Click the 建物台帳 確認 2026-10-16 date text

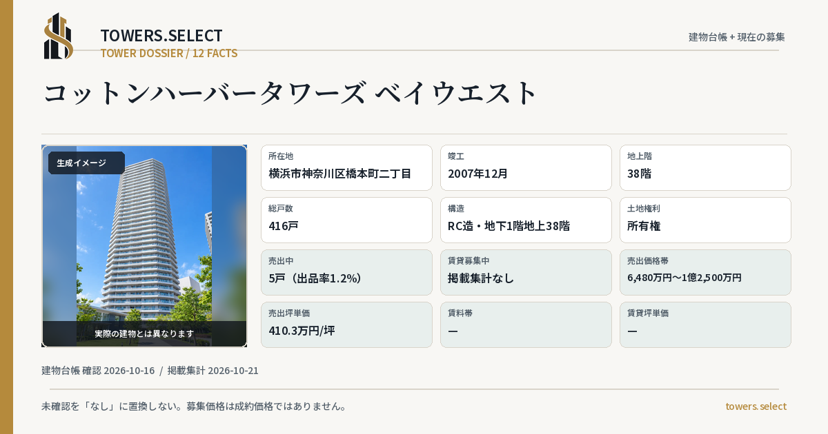point(98,371)
